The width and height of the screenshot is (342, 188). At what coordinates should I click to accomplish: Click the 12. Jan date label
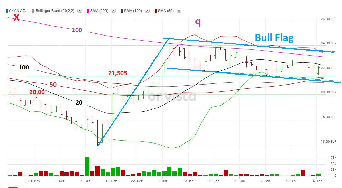click(188, 181)
